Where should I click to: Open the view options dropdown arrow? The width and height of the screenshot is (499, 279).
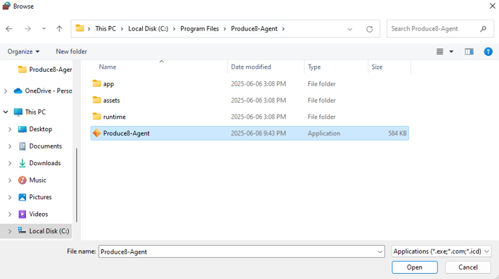(451, 51)
